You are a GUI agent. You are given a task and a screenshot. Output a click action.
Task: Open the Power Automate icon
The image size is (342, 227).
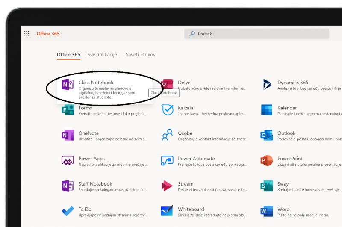pyautogui.click(x=167, y=160)
